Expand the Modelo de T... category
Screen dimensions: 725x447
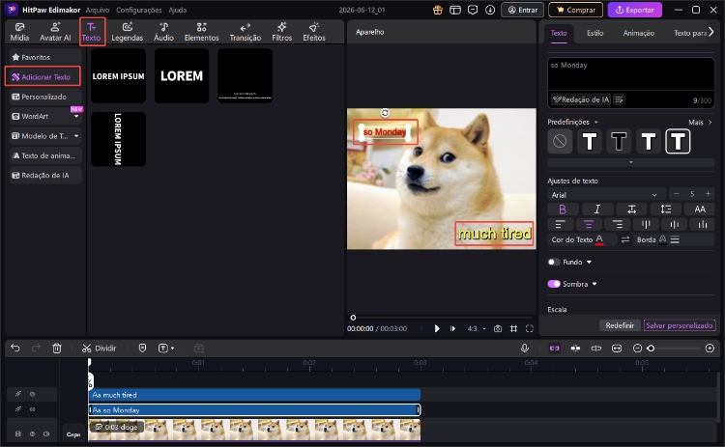click(x=76, y=136)
